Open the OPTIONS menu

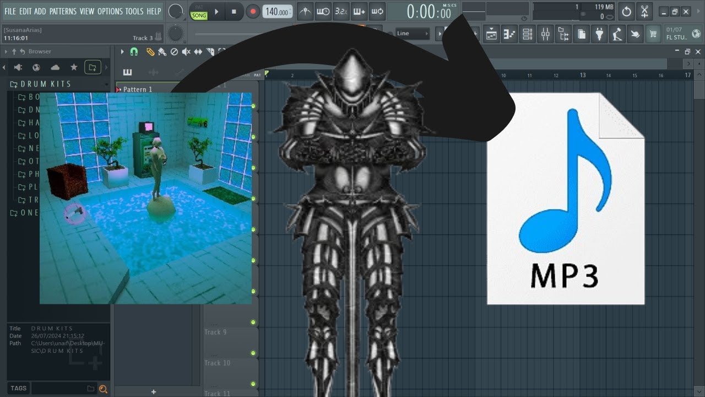(x=110, y=11)
